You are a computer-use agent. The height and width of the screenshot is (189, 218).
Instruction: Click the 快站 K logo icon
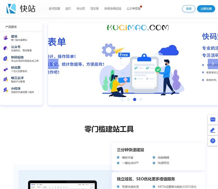pyautogui.click(x=11, y=9)
